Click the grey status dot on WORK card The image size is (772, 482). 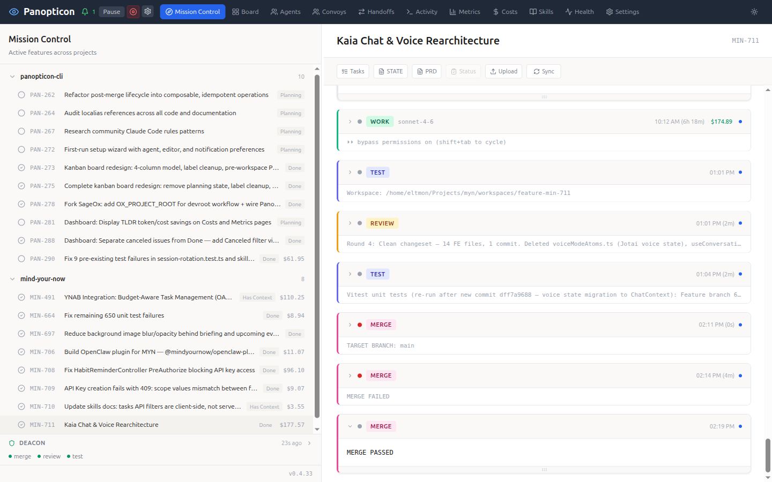coord(360,122)
